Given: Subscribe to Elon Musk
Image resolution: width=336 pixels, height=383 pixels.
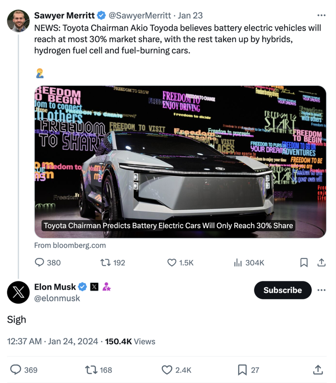Looking at the screenshot, I should (x=283, y=290).
